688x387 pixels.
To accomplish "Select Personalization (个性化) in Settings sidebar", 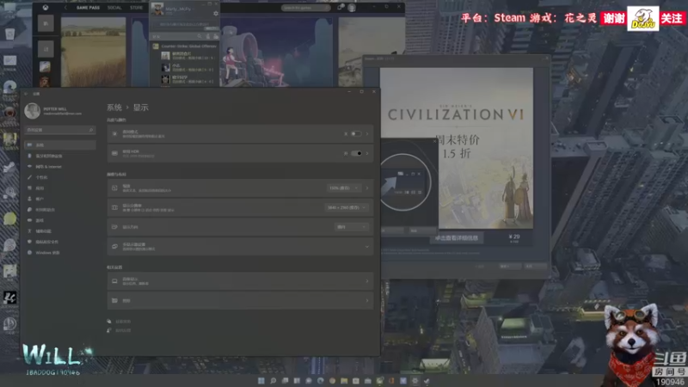I will coord(60,177).
